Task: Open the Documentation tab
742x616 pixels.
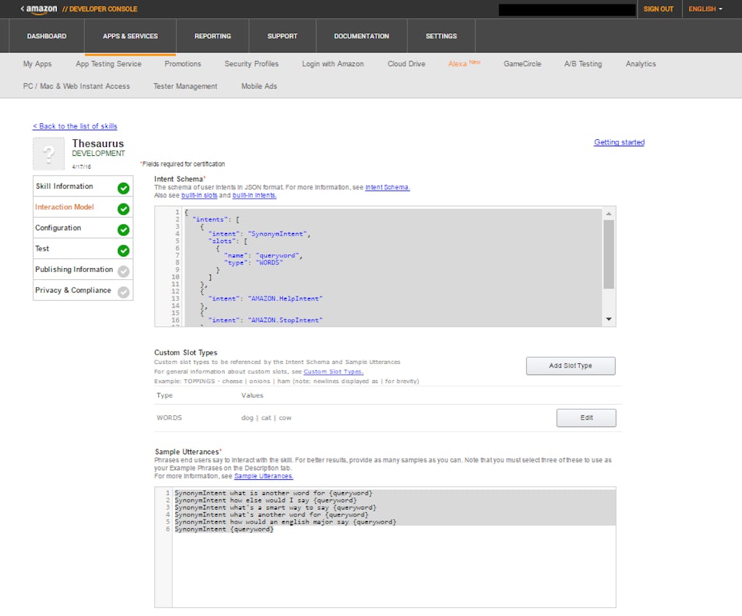Action: click(362, 36)
